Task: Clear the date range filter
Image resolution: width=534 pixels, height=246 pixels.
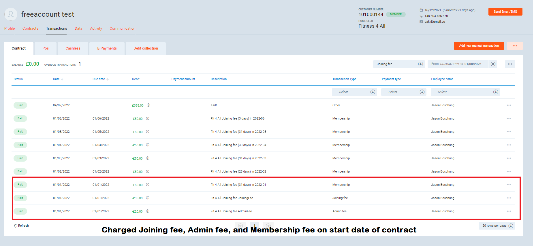Action: click(x=493, y=64)
